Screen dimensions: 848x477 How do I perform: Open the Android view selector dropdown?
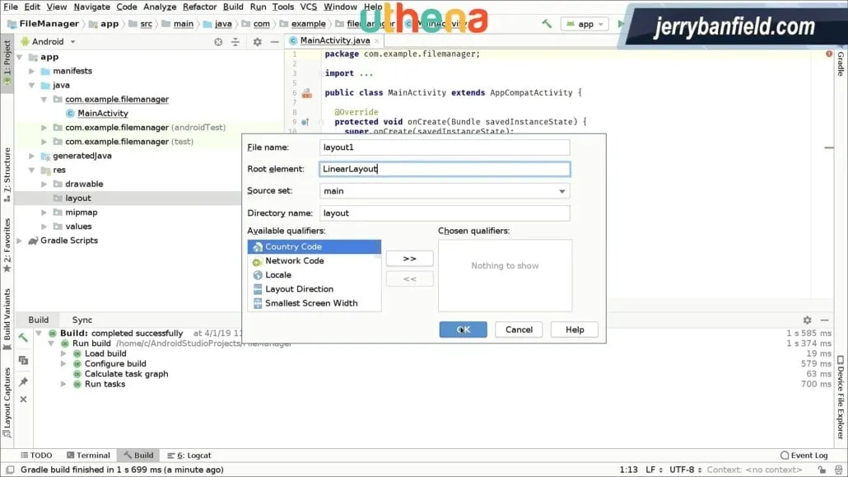(48, 42)
